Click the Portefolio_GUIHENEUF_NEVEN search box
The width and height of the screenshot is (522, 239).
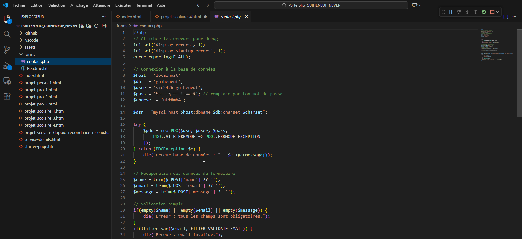pos(311,5)
